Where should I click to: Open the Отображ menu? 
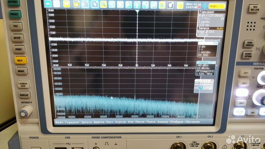pyautogui.click(x=176, y=122)
